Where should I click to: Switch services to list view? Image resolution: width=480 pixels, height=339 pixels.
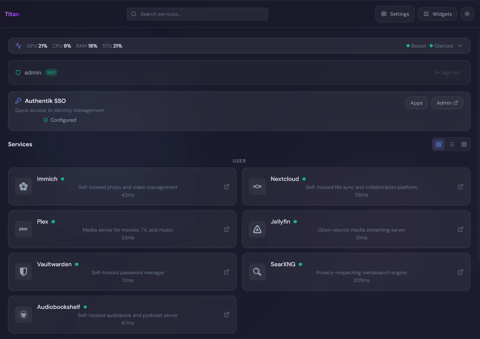click(x=451, y=144)
